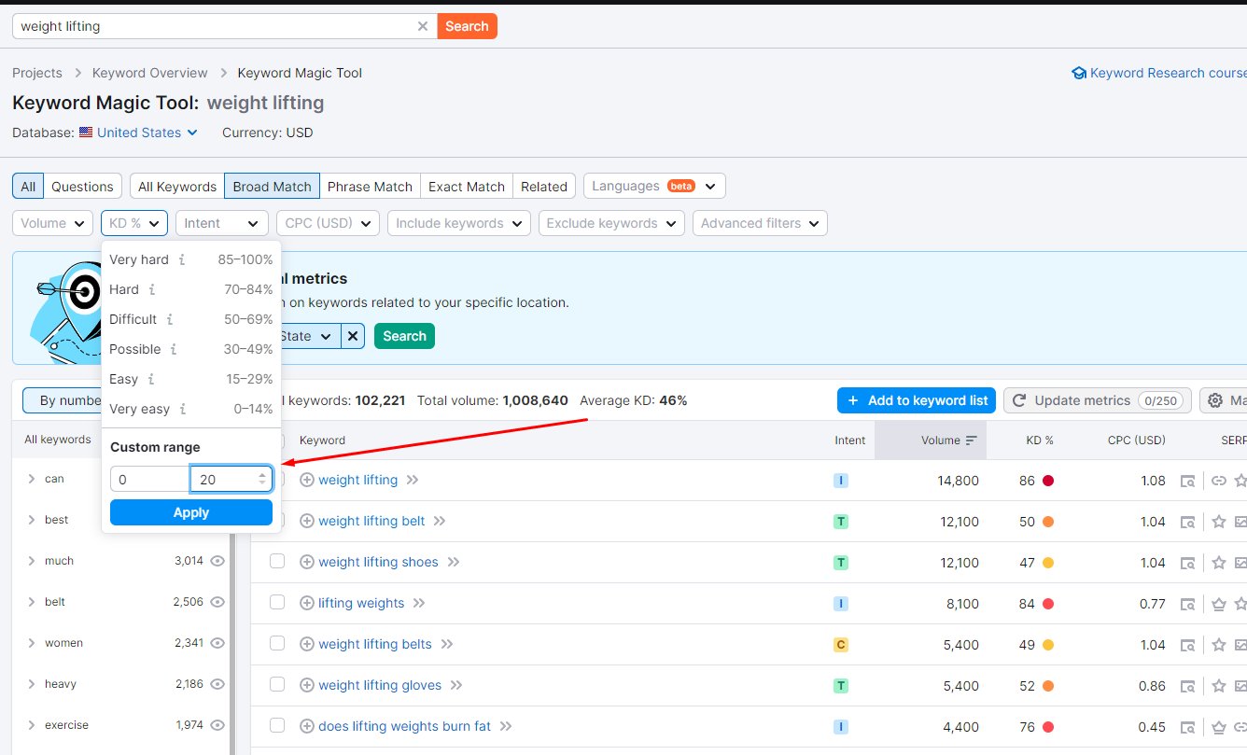Open the Volume filter dropdown
The width and height of the screenshot is (1247, 755).
[52, 223]
